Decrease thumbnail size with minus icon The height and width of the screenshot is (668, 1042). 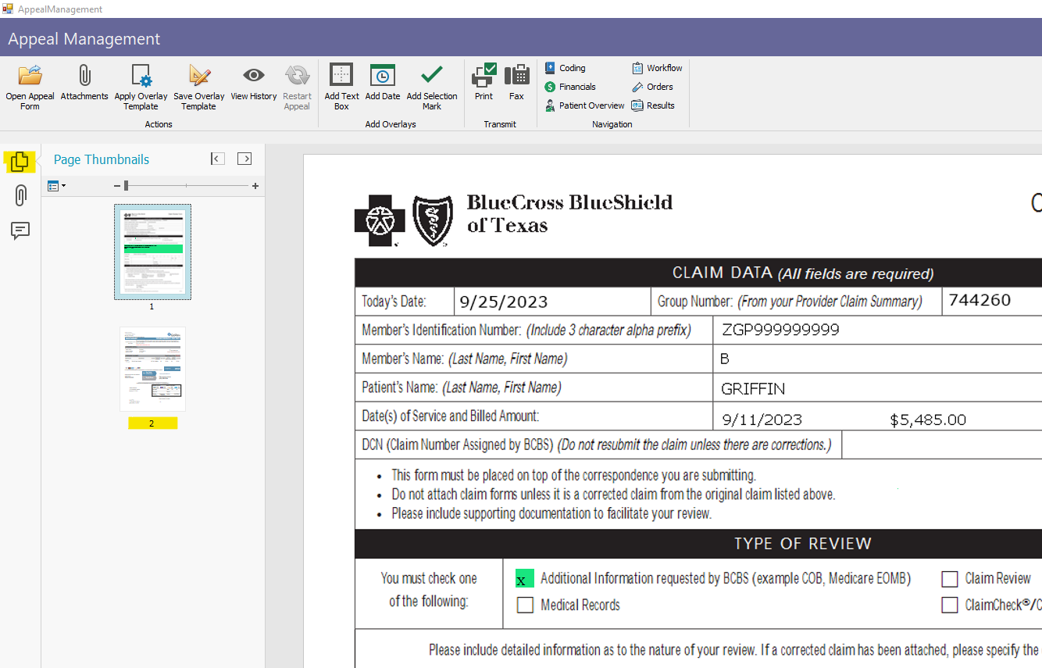(x=117, y=186)
